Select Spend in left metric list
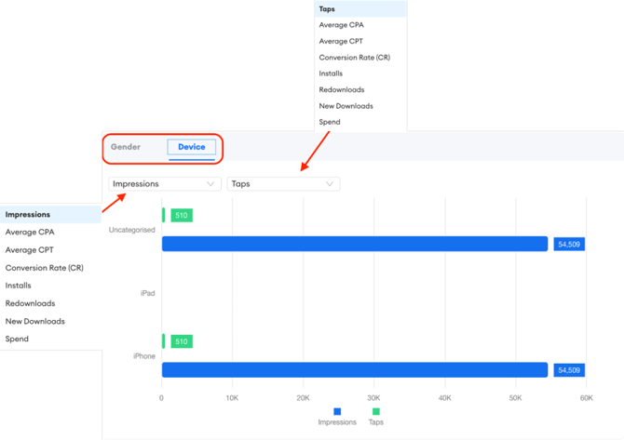 point(17,339)
